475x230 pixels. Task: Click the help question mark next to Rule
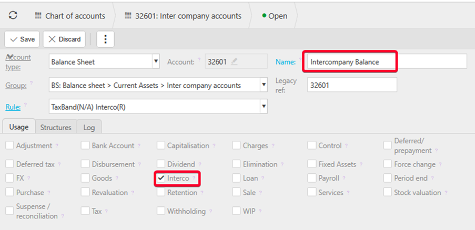[x=25, y=104]
